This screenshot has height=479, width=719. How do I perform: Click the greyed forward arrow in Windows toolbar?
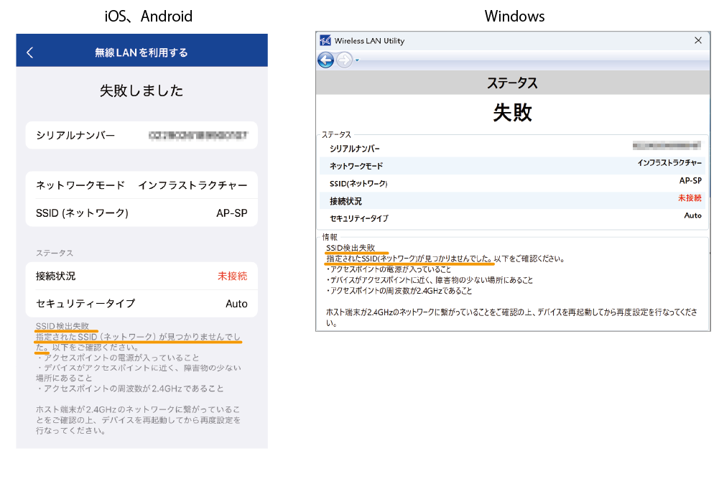[x=344, y=60]
